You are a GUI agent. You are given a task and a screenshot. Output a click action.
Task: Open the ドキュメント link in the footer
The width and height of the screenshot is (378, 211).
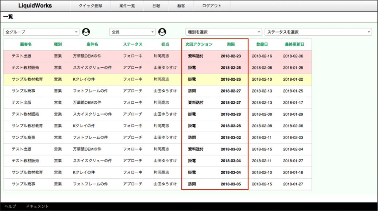(38, 206)
